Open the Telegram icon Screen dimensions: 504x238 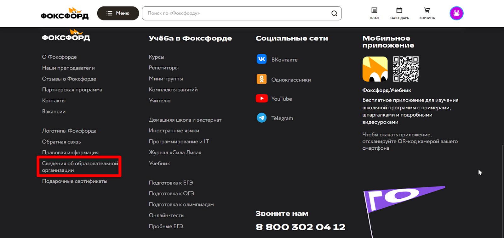pyautogui.click(x=262, y=118)
